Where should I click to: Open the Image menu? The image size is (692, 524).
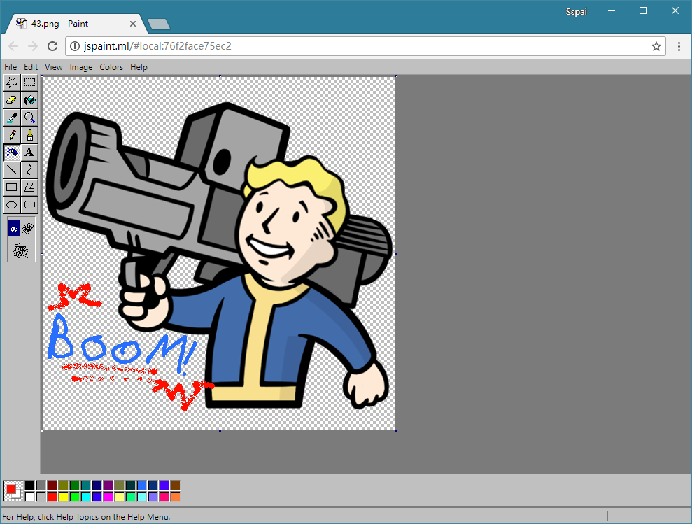pyautogui.click(x=81, y=67)
